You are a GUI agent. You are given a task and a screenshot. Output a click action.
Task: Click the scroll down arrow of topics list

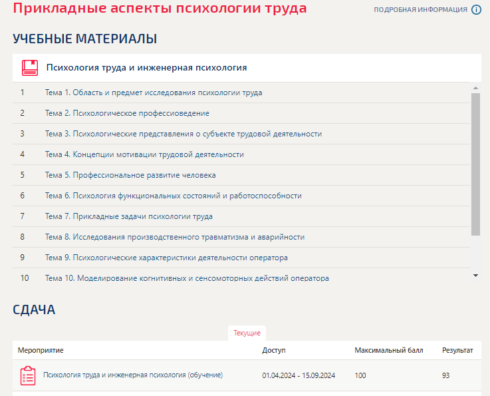pos(475,275)
